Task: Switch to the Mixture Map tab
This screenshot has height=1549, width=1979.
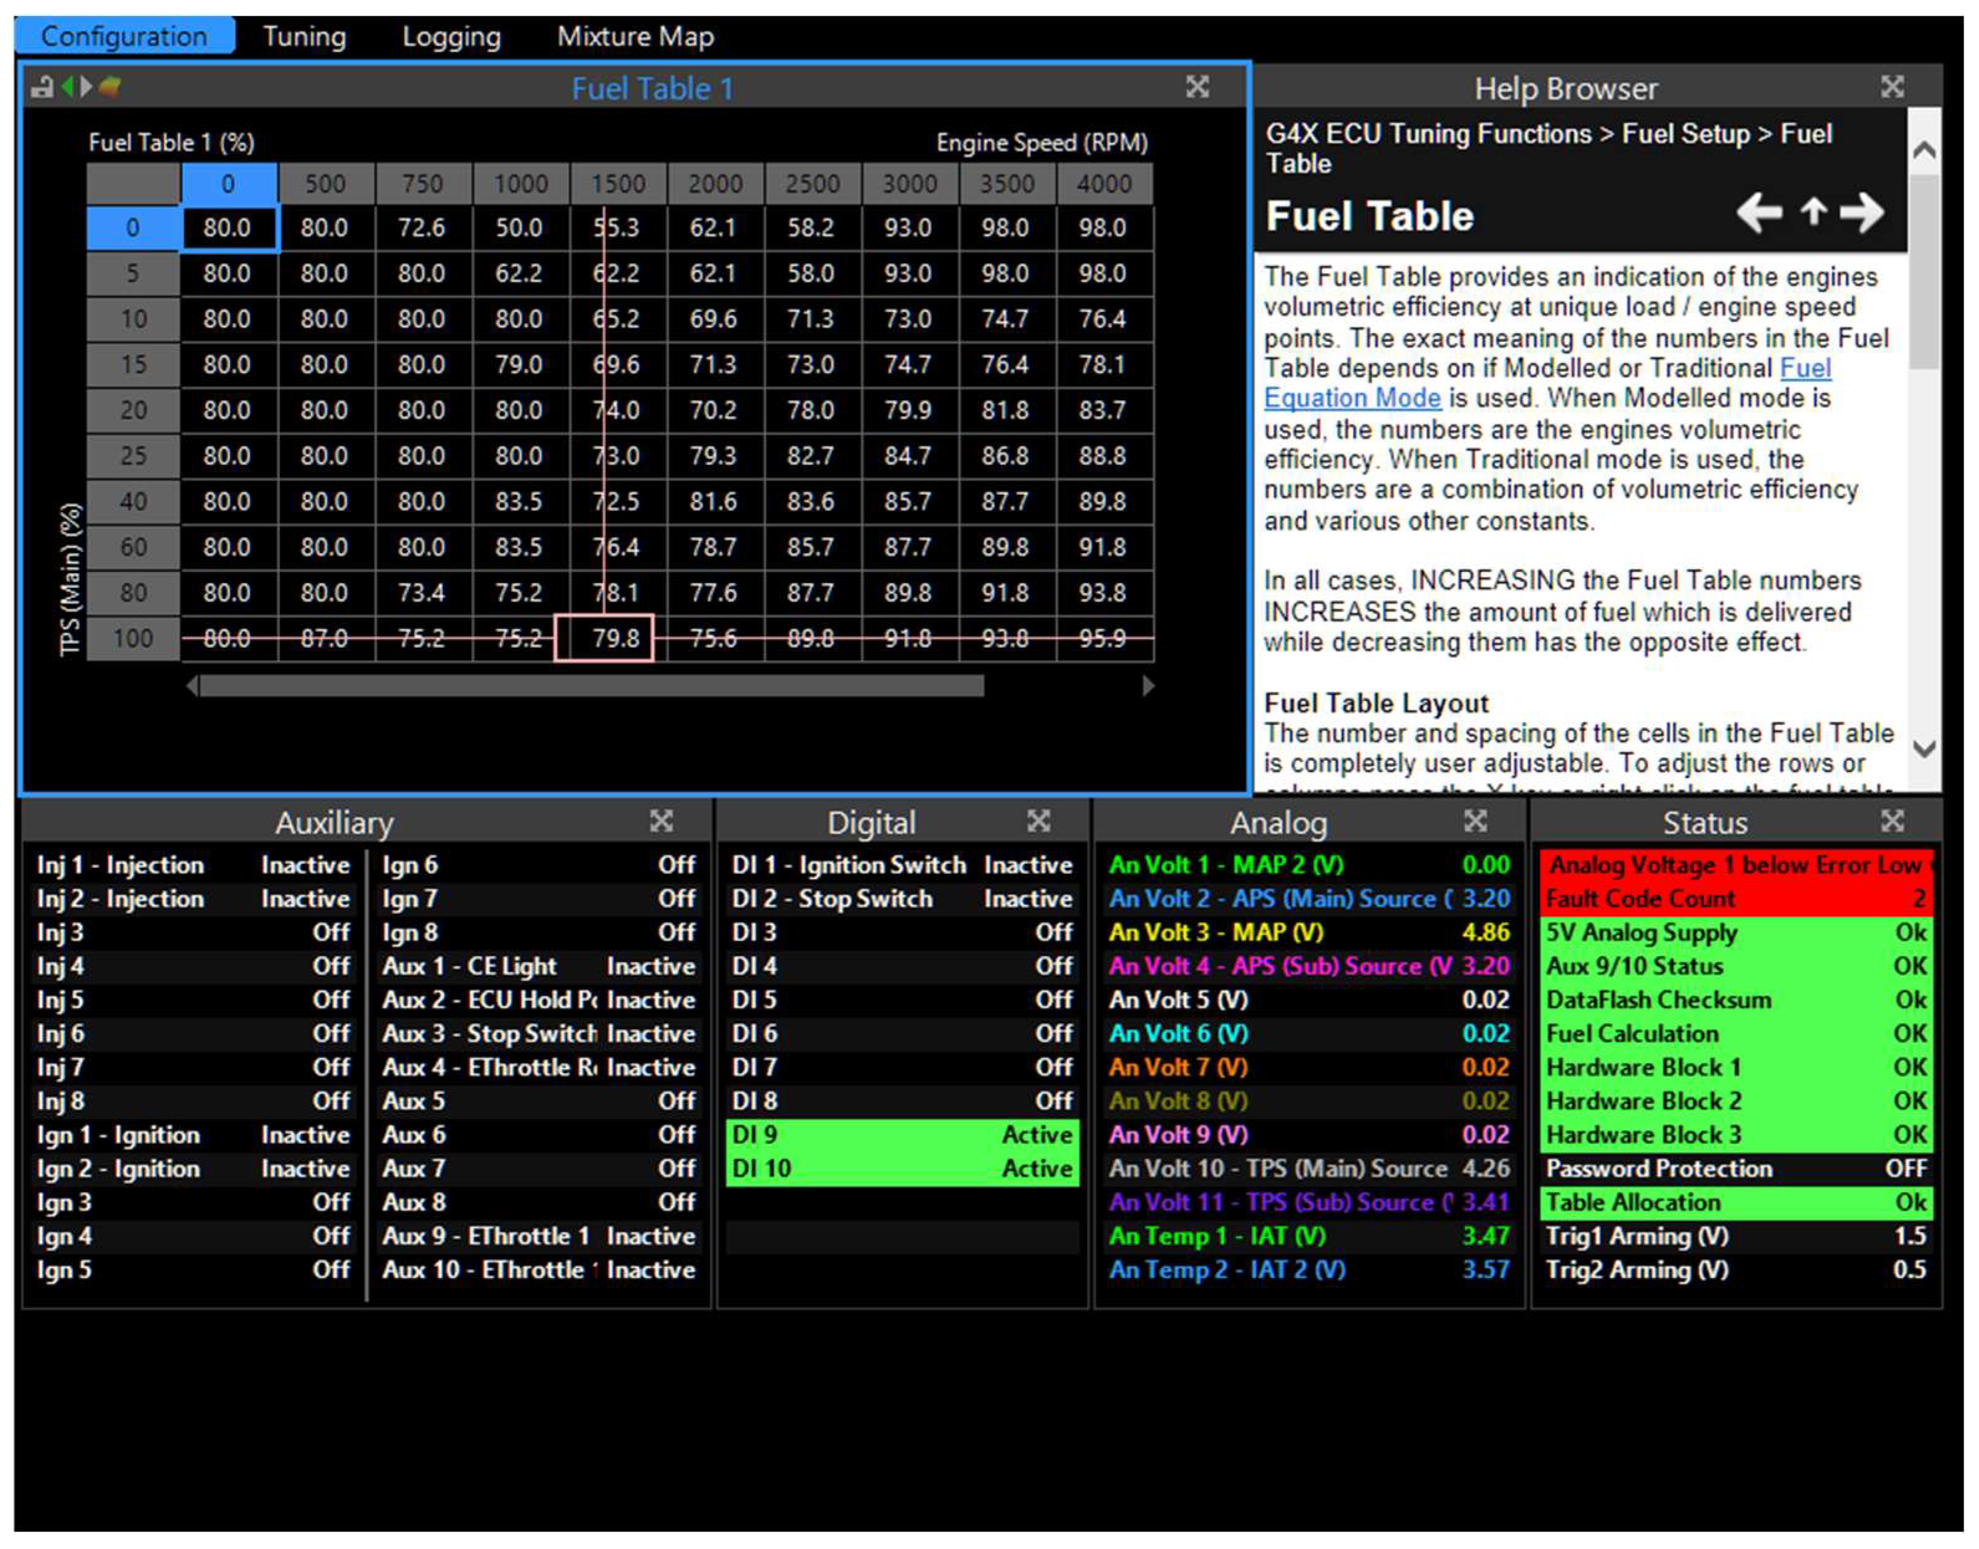Action: [635, 36]
